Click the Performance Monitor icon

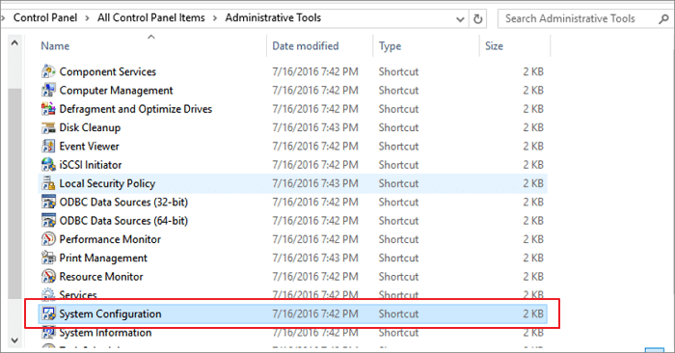pos(48,239)
